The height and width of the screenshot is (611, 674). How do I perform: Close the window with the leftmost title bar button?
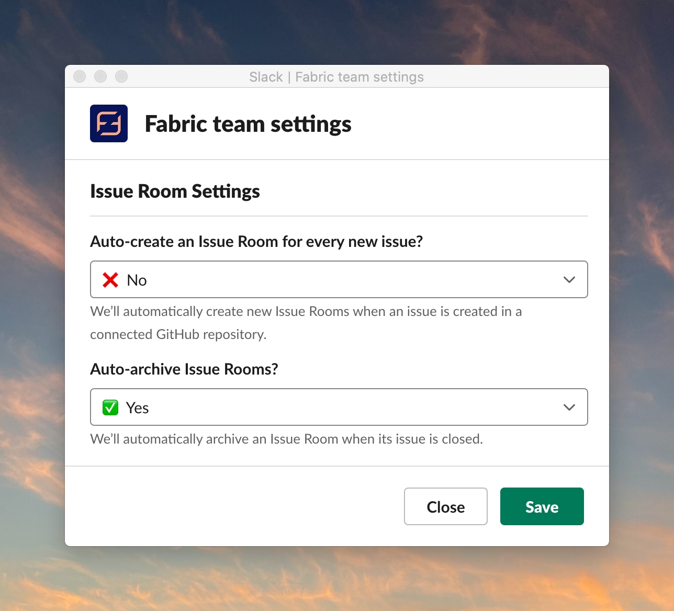(80, 76)
